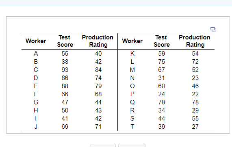The height and width of the screenshot is (147, 232).
Task: Select worker H production rating 43
Action: [98, 110]
